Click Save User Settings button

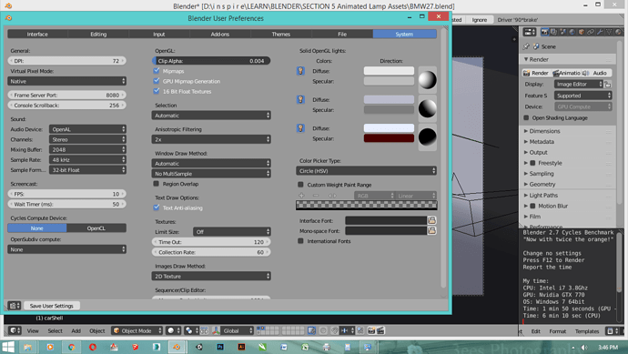click(x=51, y=306)
